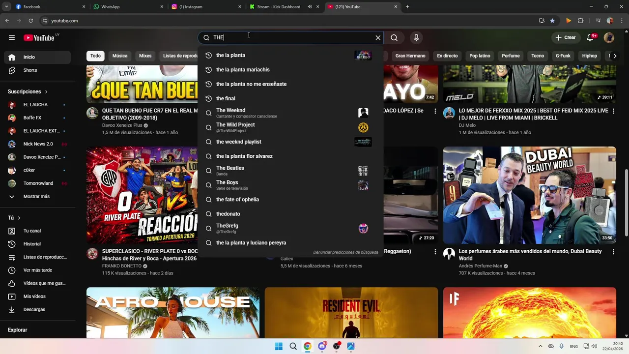Choose The Wild Project suggestion
This screenshot has height=354, width=629.
290,127
